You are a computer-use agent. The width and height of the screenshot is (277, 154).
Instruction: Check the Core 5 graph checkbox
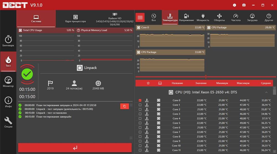tap(140, 123)
